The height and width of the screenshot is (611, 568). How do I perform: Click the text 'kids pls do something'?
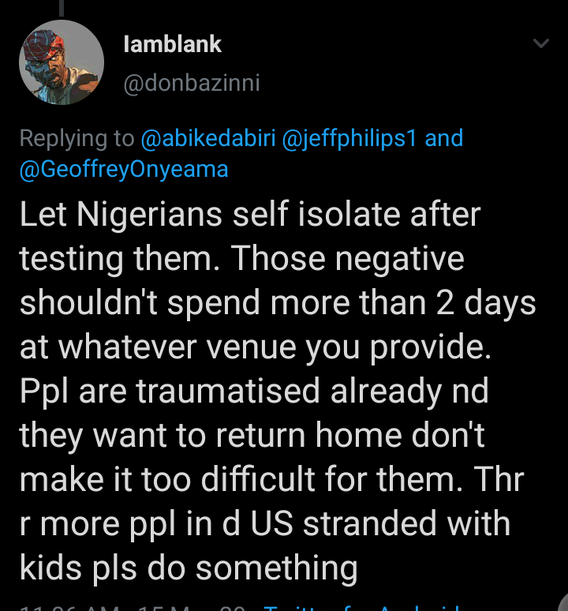coord(189,567)
